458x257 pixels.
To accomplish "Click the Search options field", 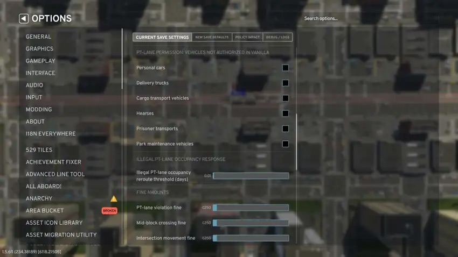I will 345,19.
